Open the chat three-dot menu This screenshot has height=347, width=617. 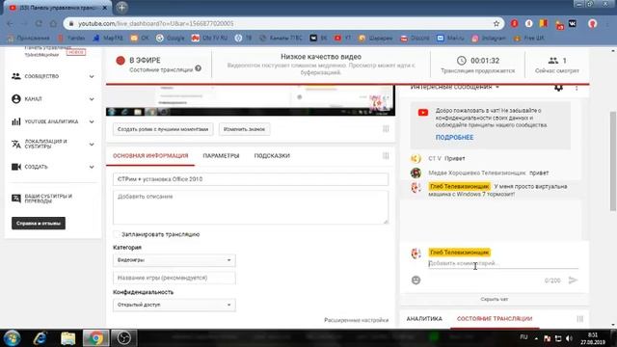[x=577, y=88]
